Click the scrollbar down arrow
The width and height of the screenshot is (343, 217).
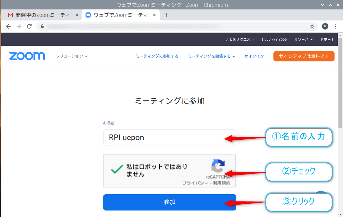click(340, 215)
